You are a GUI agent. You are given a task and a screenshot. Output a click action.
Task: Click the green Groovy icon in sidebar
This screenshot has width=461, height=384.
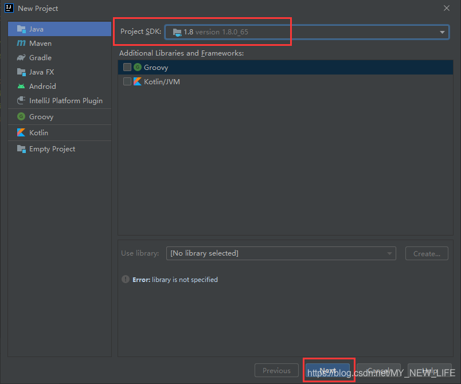(21, 117)
